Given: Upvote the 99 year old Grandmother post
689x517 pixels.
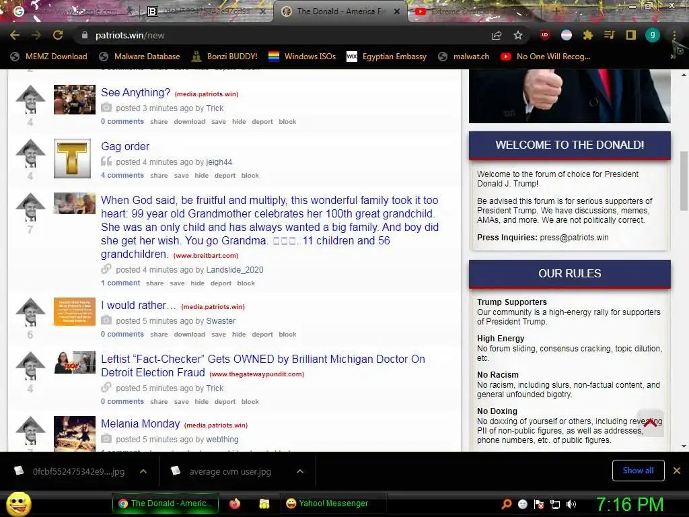Looking at the screenshot, I should point(30,207).
